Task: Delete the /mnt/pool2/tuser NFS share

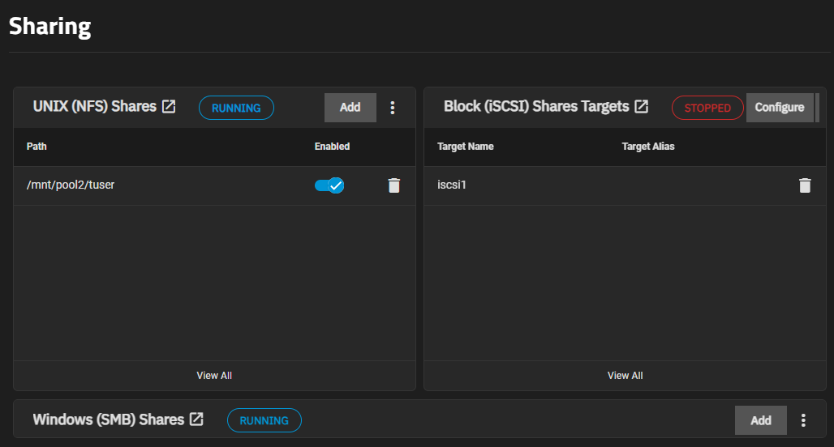Action: tap(394, 185)
